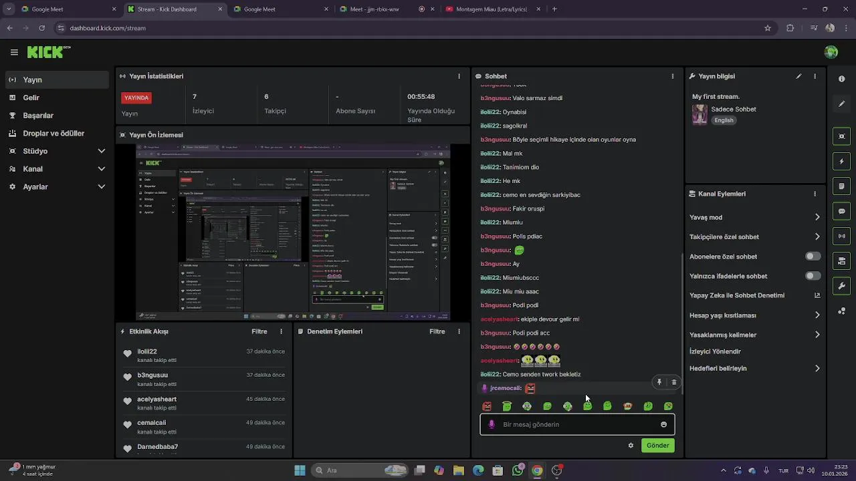Viewport: 856px width, 481px height.
Task: Click the Sadece Sohbet category link
Action: pyautogui.click(x=734, y=109)
